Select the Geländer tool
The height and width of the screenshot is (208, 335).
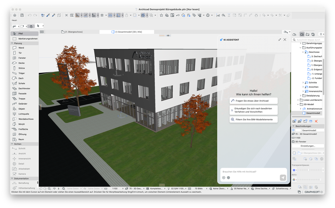point(25,104)
